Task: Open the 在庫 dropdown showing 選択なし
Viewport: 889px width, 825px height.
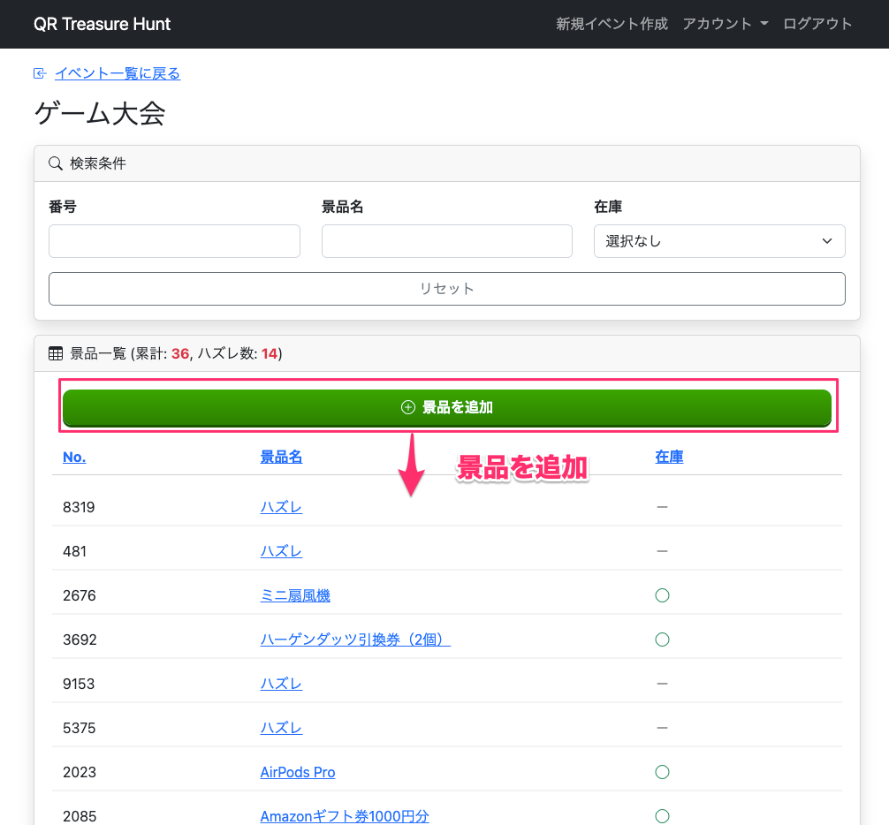Action: [x=719, y=241]
